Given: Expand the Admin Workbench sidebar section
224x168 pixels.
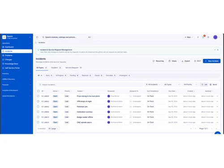Looking at the screenshot, I should click(x=17, y=96).
